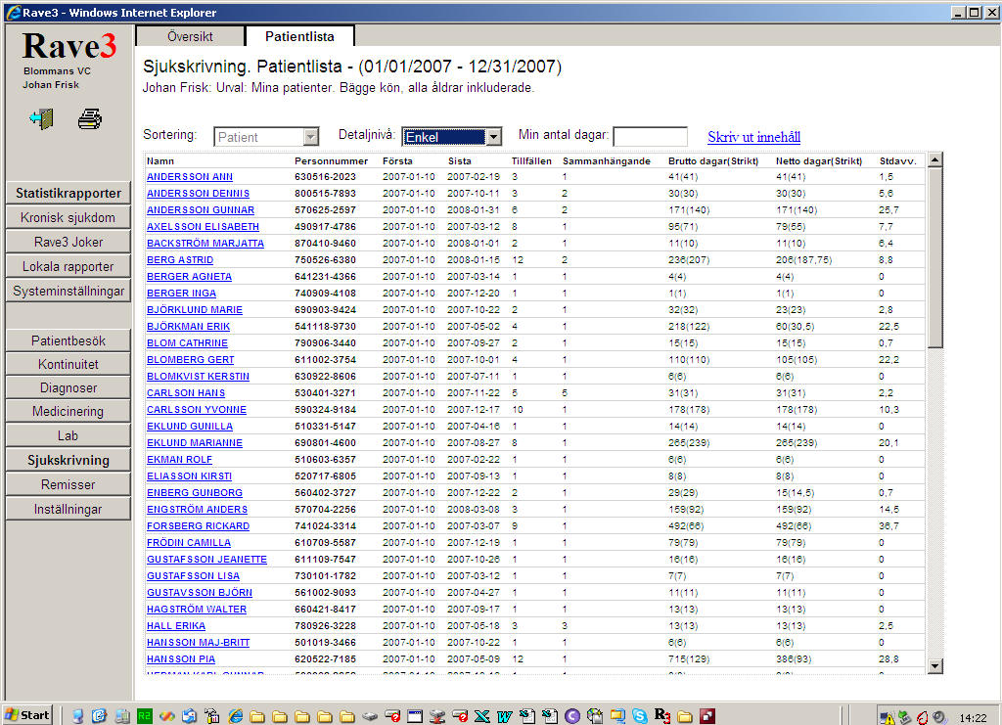The width and height of the screenshot is (1002, 725).
Task: Switch to the Översikt tab
Action: coord(190,36)
